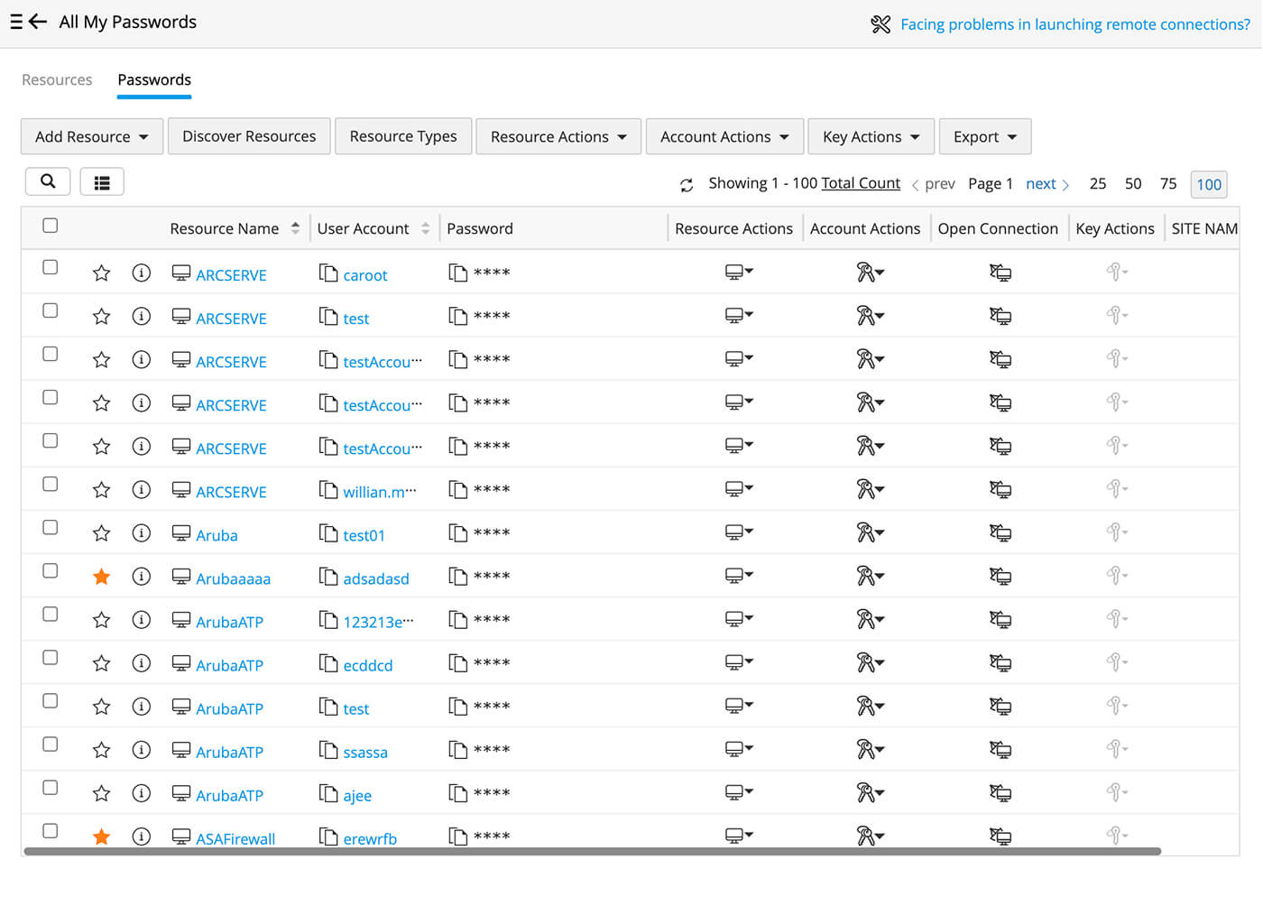The height and width of the screenshot is (897, 1263).
Task: Click the search magnifier button
Action: (48, 181)
